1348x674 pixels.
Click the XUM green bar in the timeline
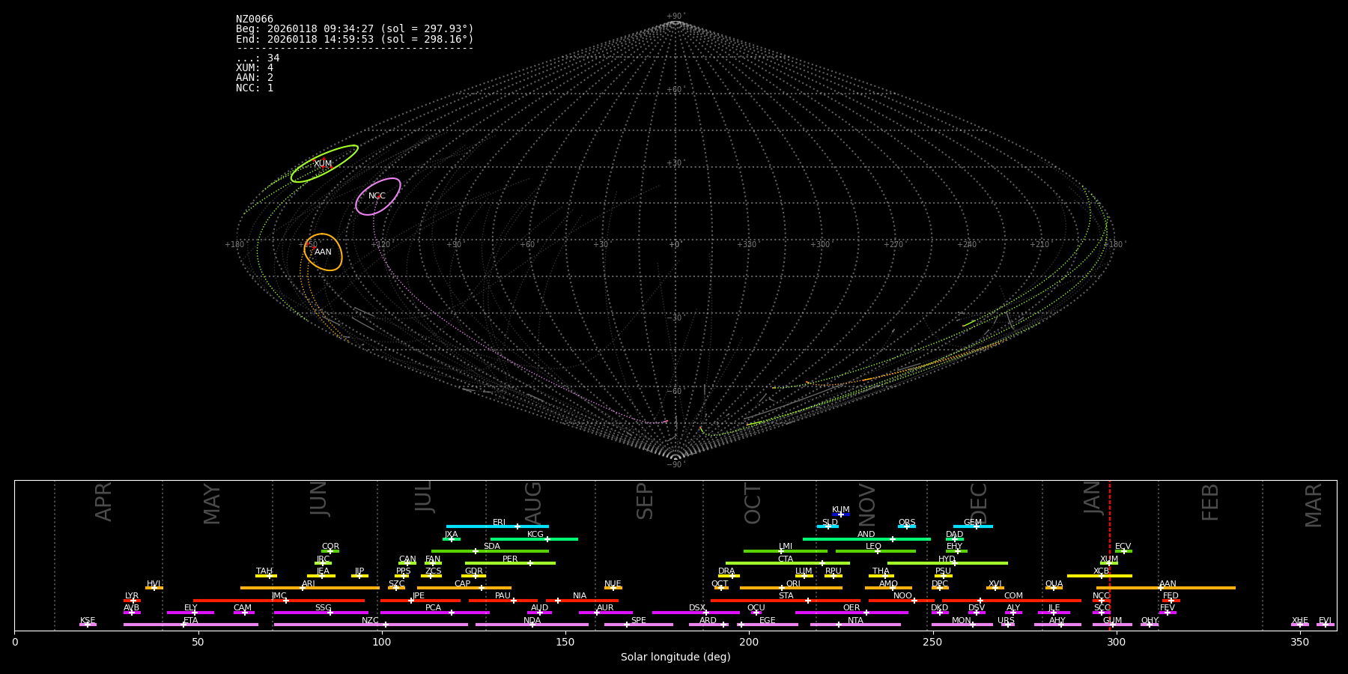pos(1109,563)
